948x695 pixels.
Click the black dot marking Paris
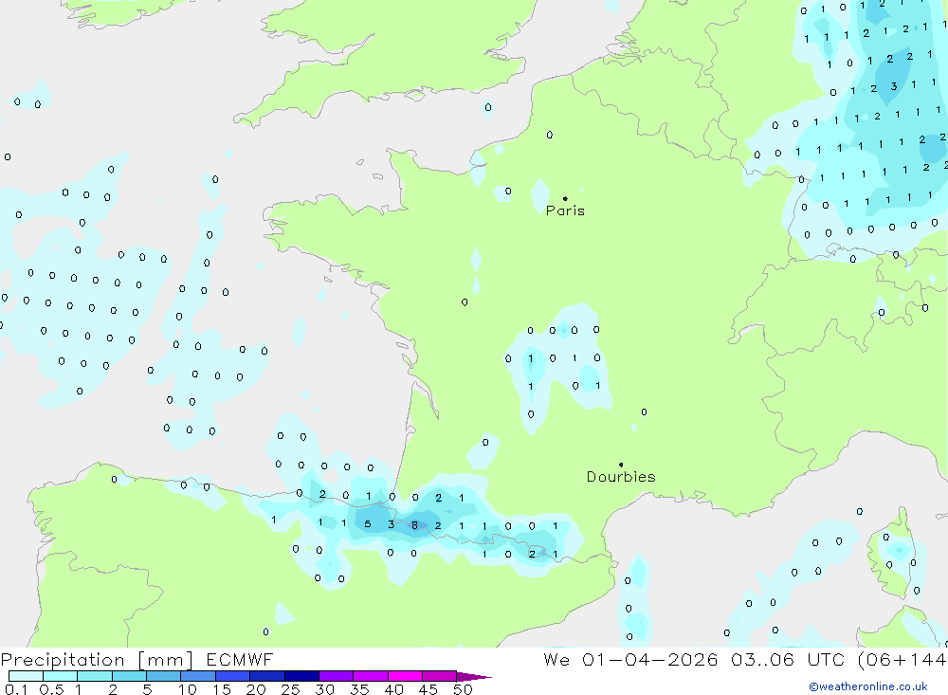point(565,198)
